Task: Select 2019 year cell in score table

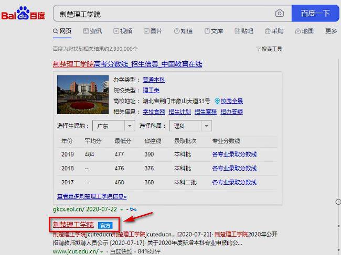Action: pos(68,154)
